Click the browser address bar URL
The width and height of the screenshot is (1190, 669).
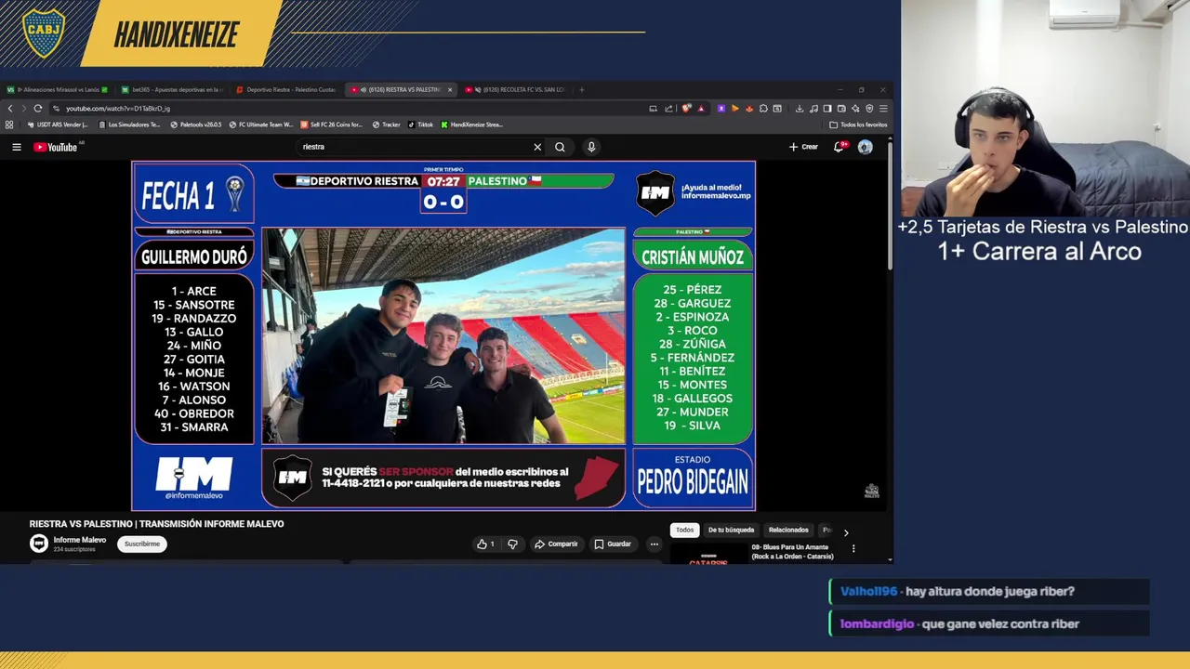(117, 109)
